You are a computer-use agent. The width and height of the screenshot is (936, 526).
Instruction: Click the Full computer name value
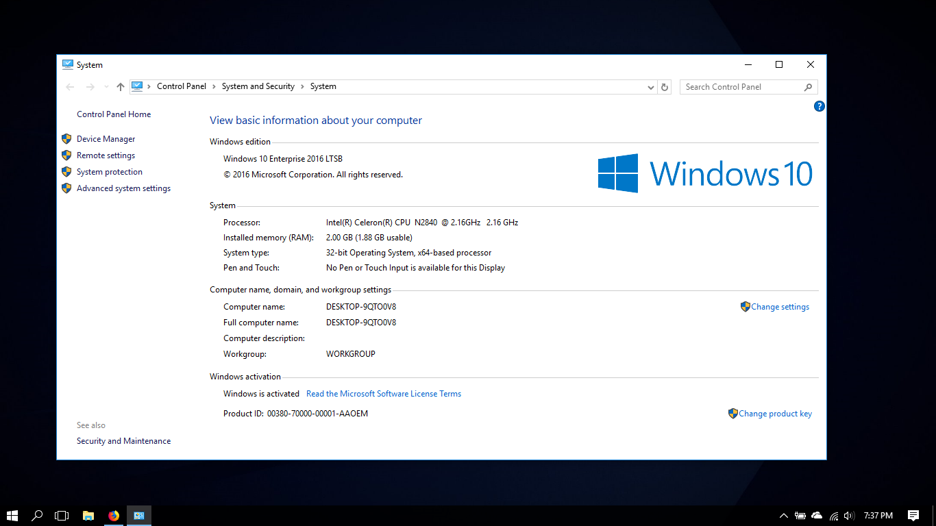(361, 323)
